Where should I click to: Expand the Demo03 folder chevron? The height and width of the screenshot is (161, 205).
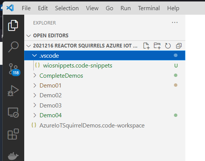tap(35, 105)
